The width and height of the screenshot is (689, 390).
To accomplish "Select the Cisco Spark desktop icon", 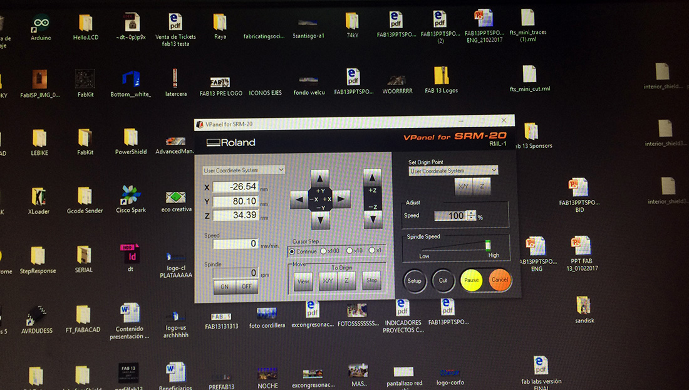I will (x=131, y=199).
